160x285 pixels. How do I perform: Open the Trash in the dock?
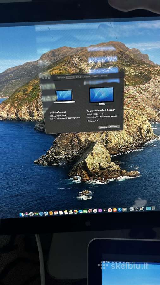pyautogui.click(x=153, y=208)
